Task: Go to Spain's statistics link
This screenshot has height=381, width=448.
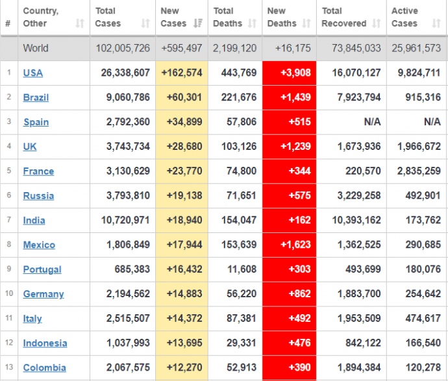Action: 36,122
